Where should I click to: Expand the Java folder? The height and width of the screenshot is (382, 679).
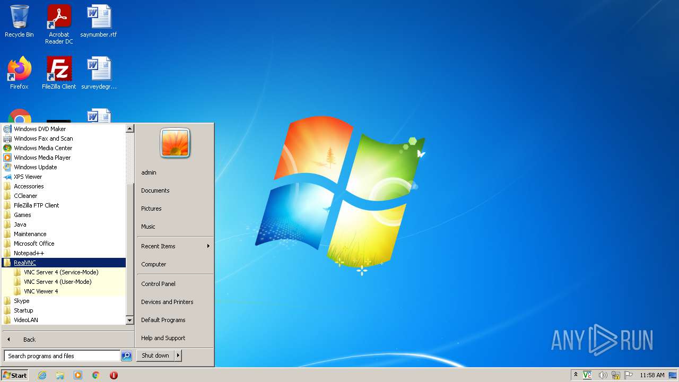coord(64,224)
